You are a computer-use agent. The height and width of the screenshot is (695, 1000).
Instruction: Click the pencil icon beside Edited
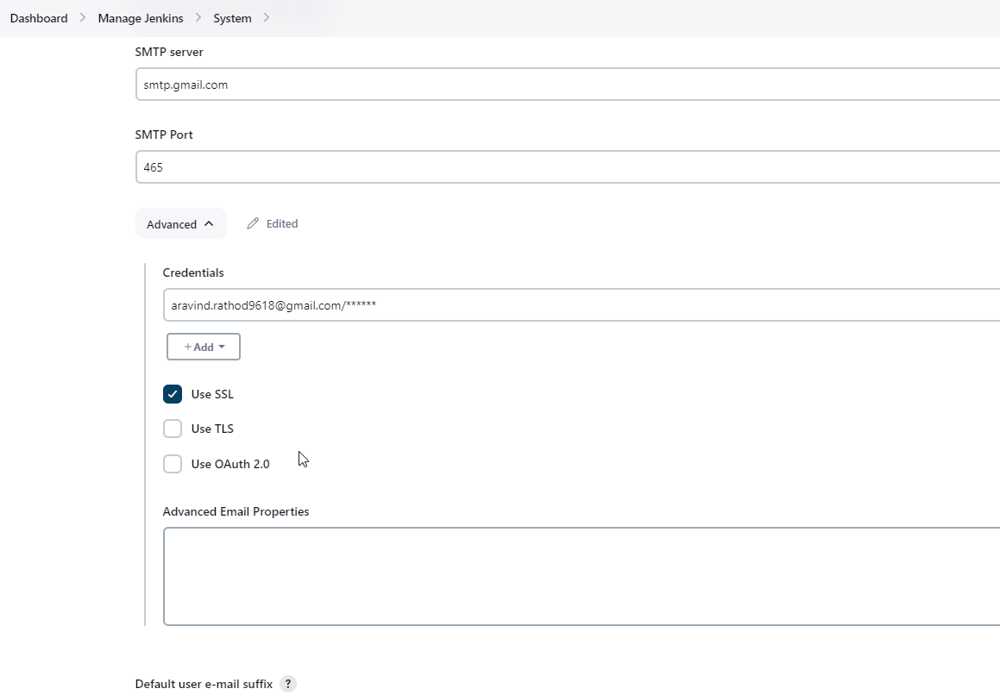(253, 223)
